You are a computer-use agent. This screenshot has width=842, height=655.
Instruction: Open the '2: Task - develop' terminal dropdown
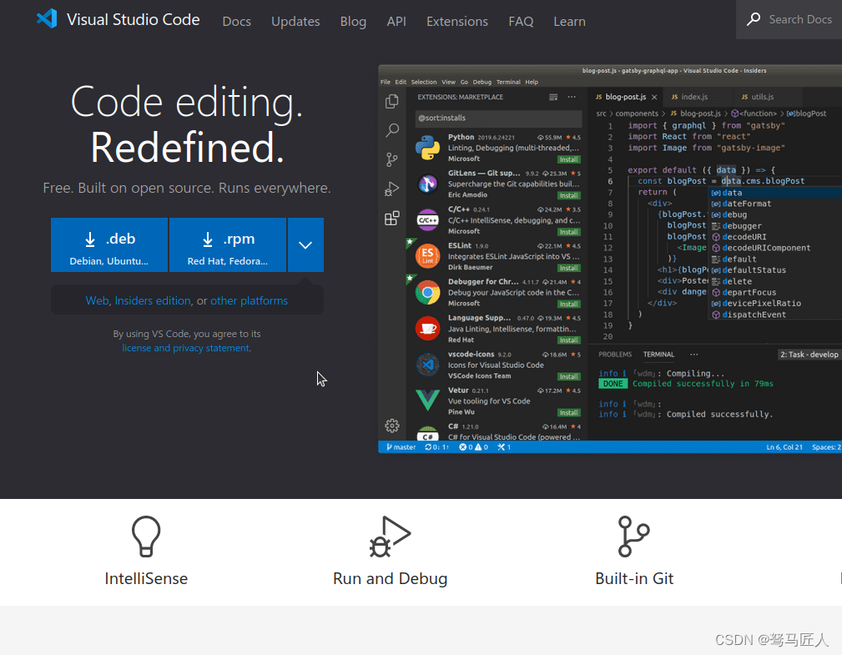pos(809,355)
